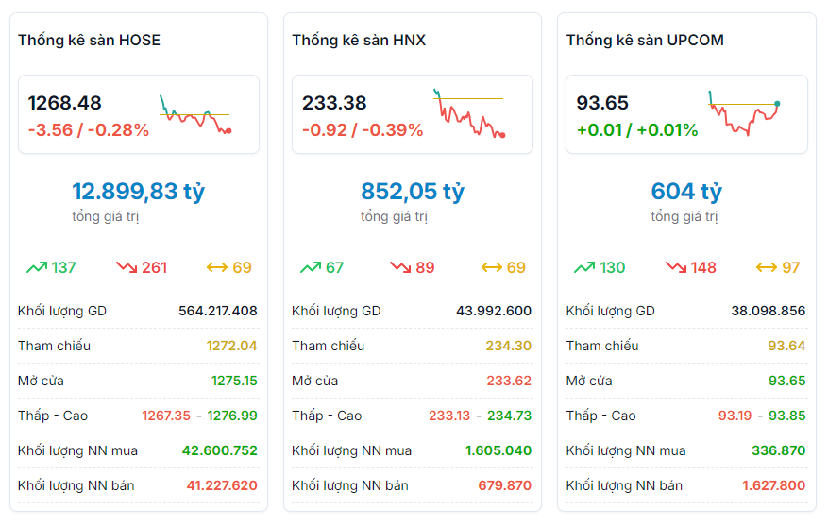
Task: Click the HOSE index value 1268.48
Action: [64, 103]
